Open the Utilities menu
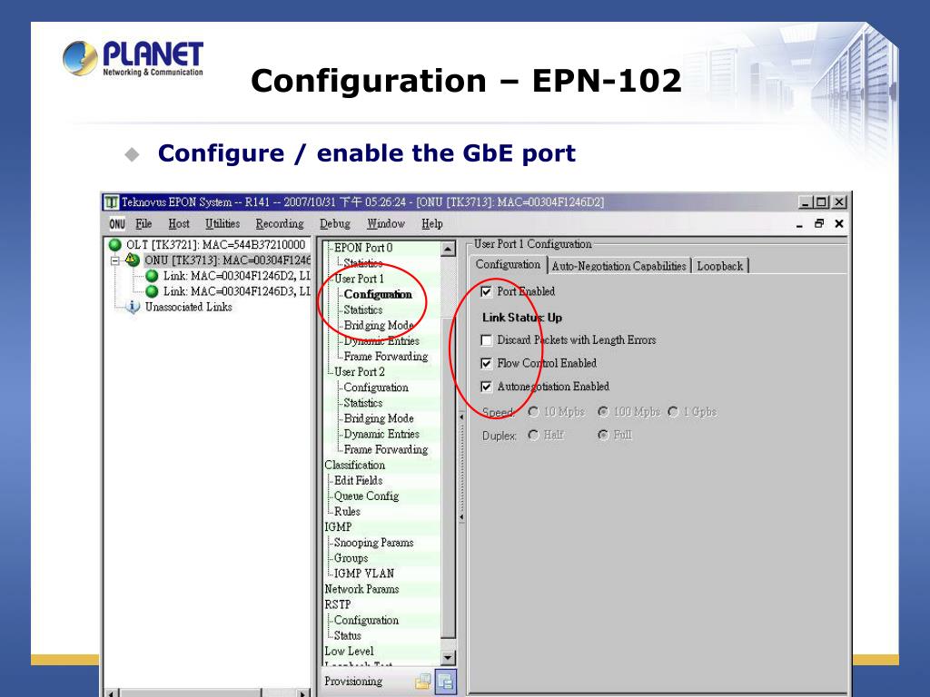 point(223,224)
